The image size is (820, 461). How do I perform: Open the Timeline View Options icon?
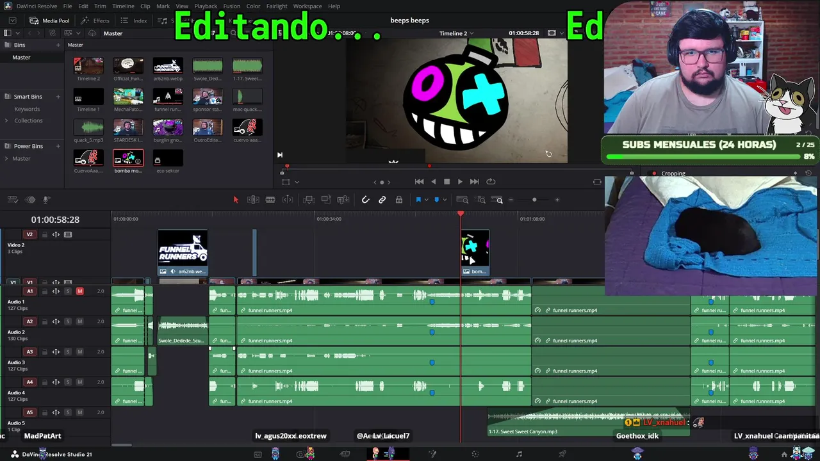click(x=13, y=200)
